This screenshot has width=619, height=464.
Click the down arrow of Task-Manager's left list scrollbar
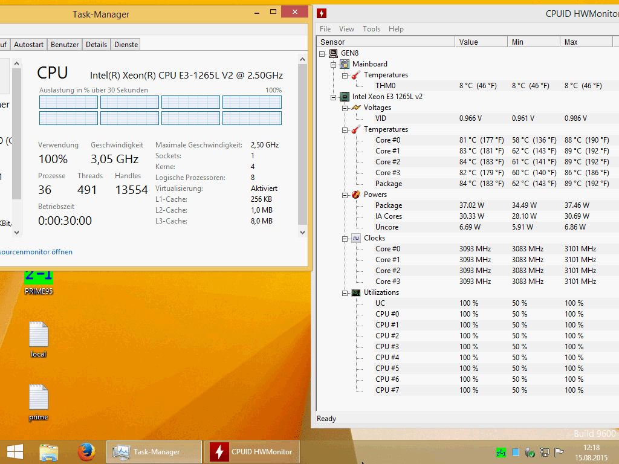[16, 233]
